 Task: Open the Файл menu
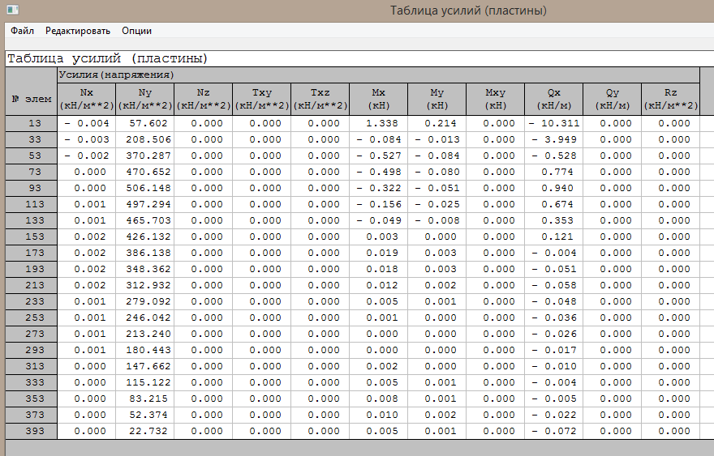(23, 31)
